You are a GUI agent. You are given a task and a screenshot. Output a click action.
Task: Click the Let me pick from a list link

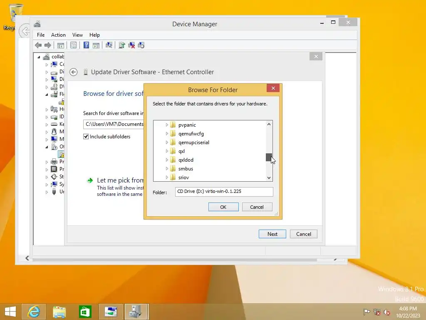click(120, 180)
